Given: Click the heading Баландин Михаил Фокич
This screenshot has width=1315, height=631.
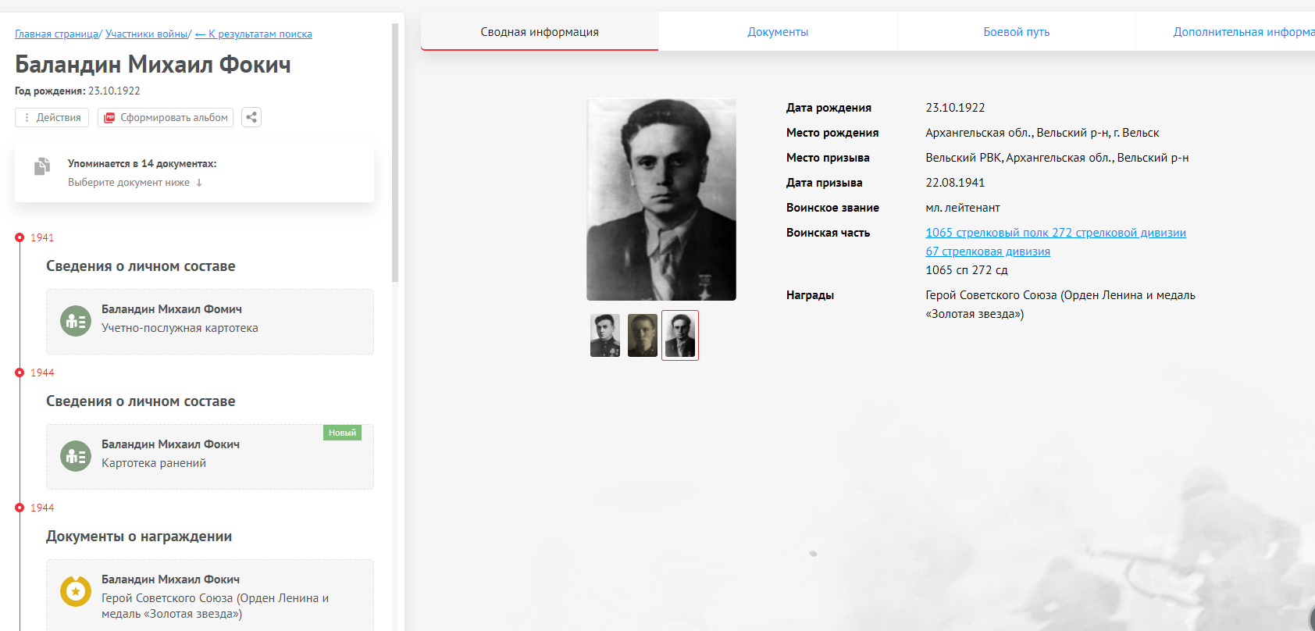Looking at the screenshot, I should tap(153, 64).
